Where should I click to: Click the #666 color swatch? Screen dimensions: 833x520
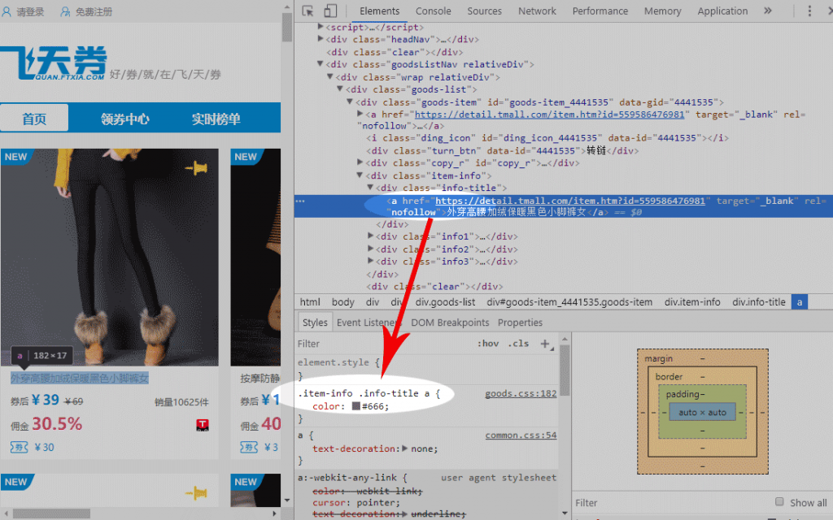[x=355, y=406]
